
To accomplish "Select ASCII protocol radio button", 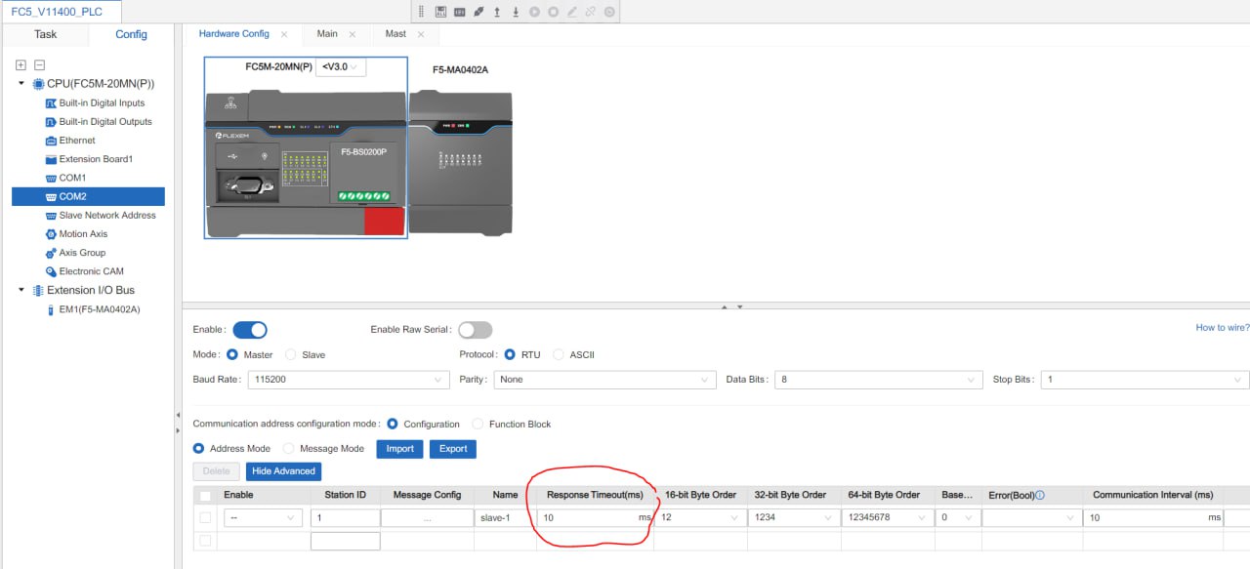I will pos(561,354).
